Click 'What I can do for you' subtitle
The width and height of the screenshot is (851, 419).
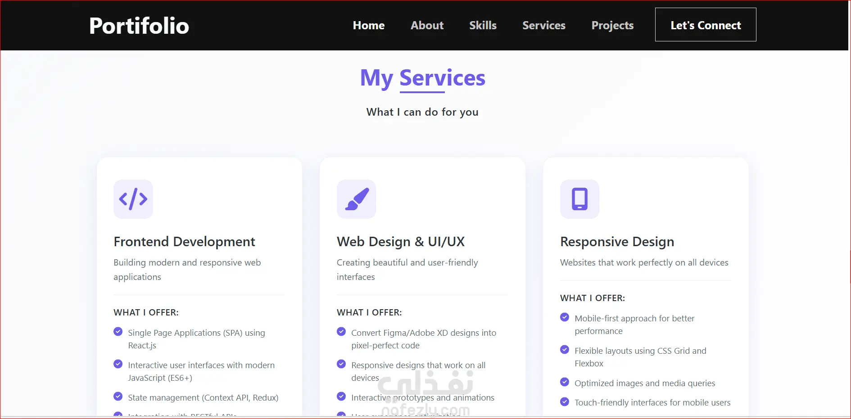[422, 112]
